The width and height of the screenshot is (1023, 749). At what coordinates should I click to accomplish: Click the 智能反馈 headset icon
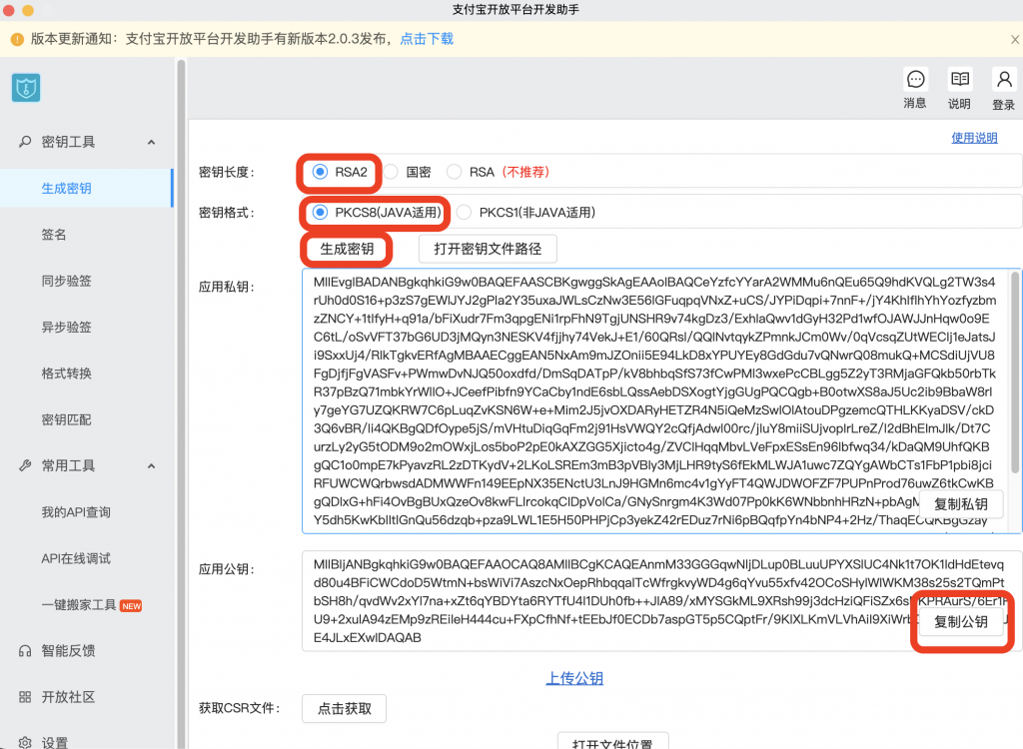pyautogui.click(x=26, y=651)
